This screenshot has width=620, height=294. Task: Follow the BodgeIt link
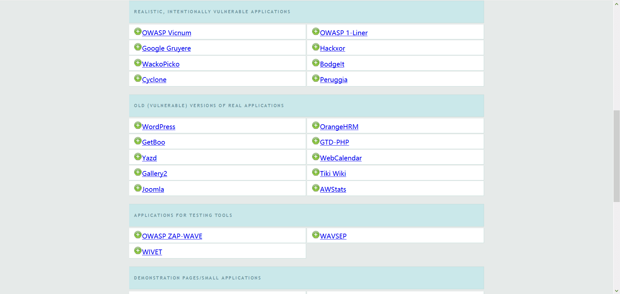point(332,64)
